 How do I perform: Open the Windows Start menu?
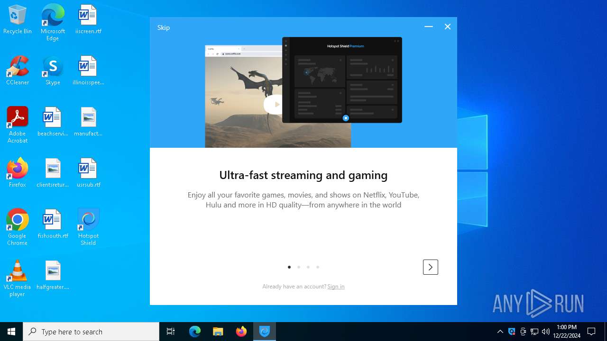[x=11, y=332]
